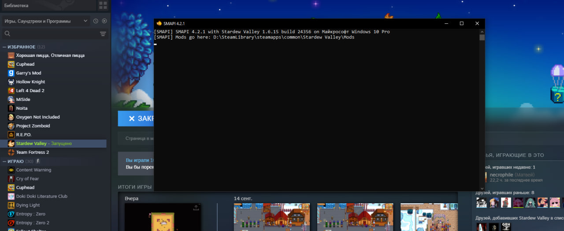The width and height of the screenshot is (564, 231).
Task: Click Друзей, игравших раньше: 8 text
Action: (x=506, y=193)
